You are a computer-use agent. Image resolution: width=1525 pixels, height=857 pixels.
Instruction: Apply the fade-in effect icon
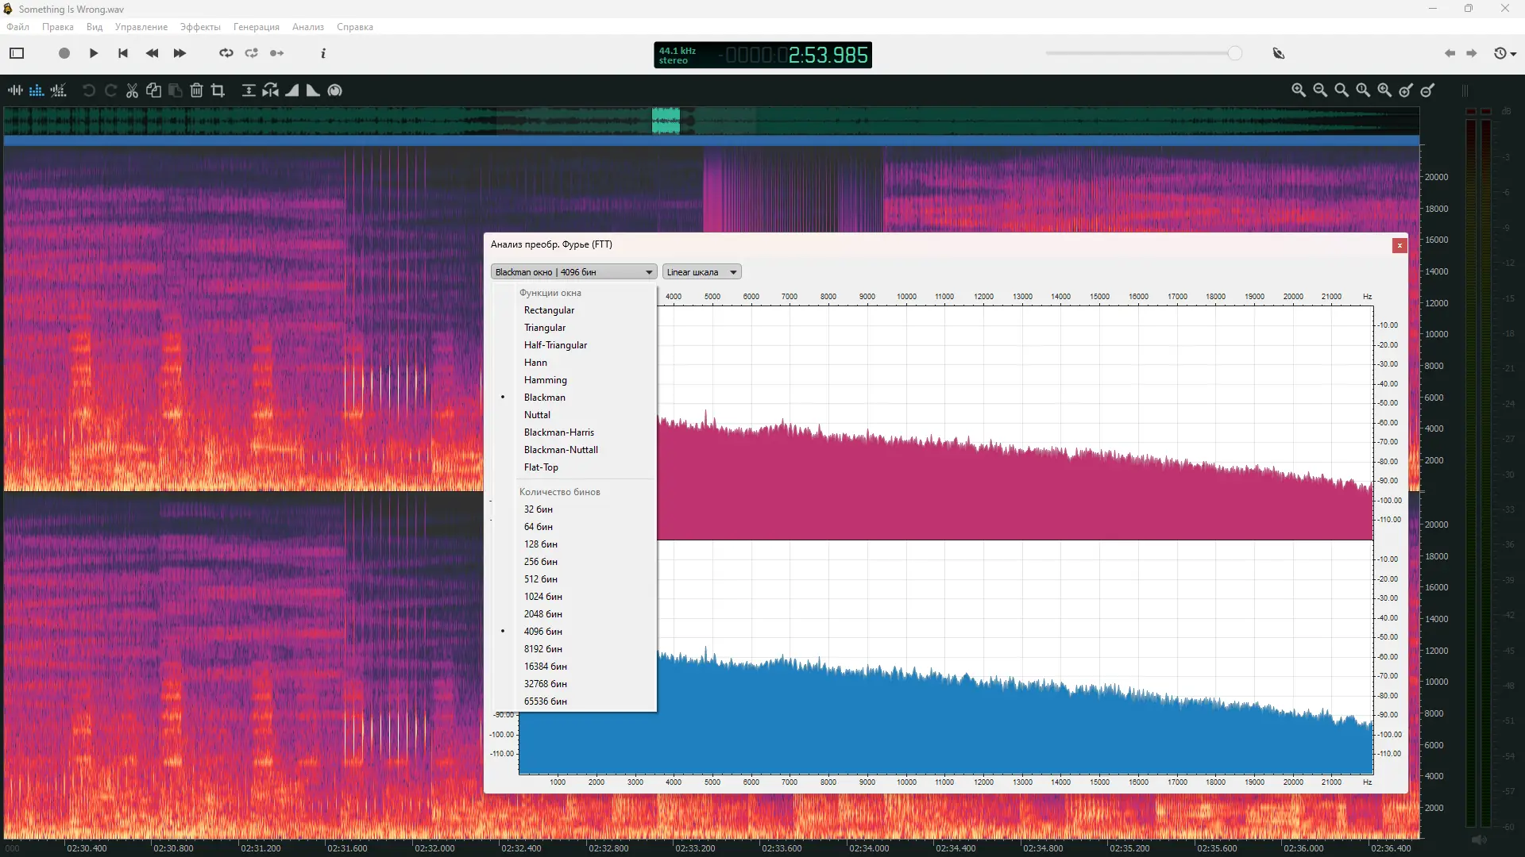pyautogui.click(x=292, y=90)
